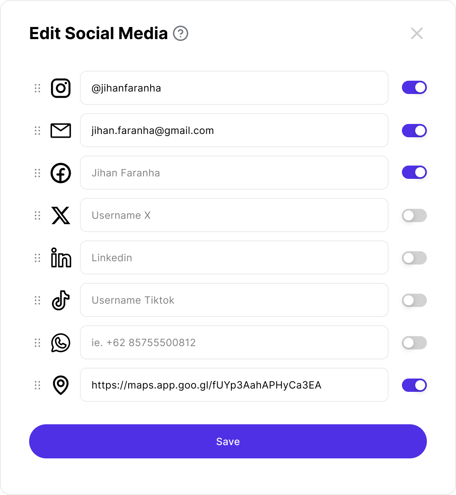Switch on the LinkedIn toggle
Image resolution: width=456 pixels, height=495 pixels.
click(414, 258)
